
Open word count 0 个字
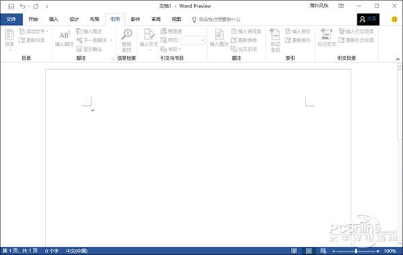click(52, 251)
